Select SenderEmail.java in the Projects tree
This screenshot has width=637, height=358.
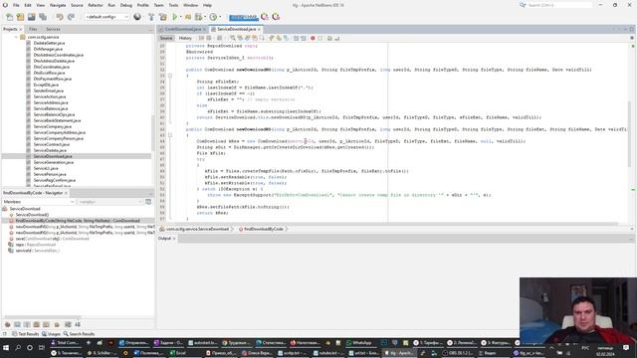[48, 90]
